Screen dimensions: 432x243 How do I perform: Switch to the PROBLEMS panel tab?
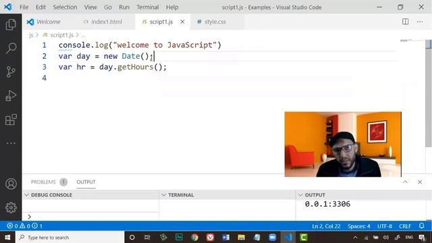(x=43, y=182)
